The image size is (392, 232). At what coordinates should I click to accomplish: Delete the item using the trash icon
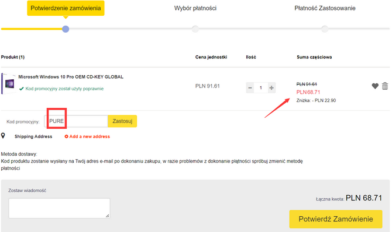tap(385, 86)
